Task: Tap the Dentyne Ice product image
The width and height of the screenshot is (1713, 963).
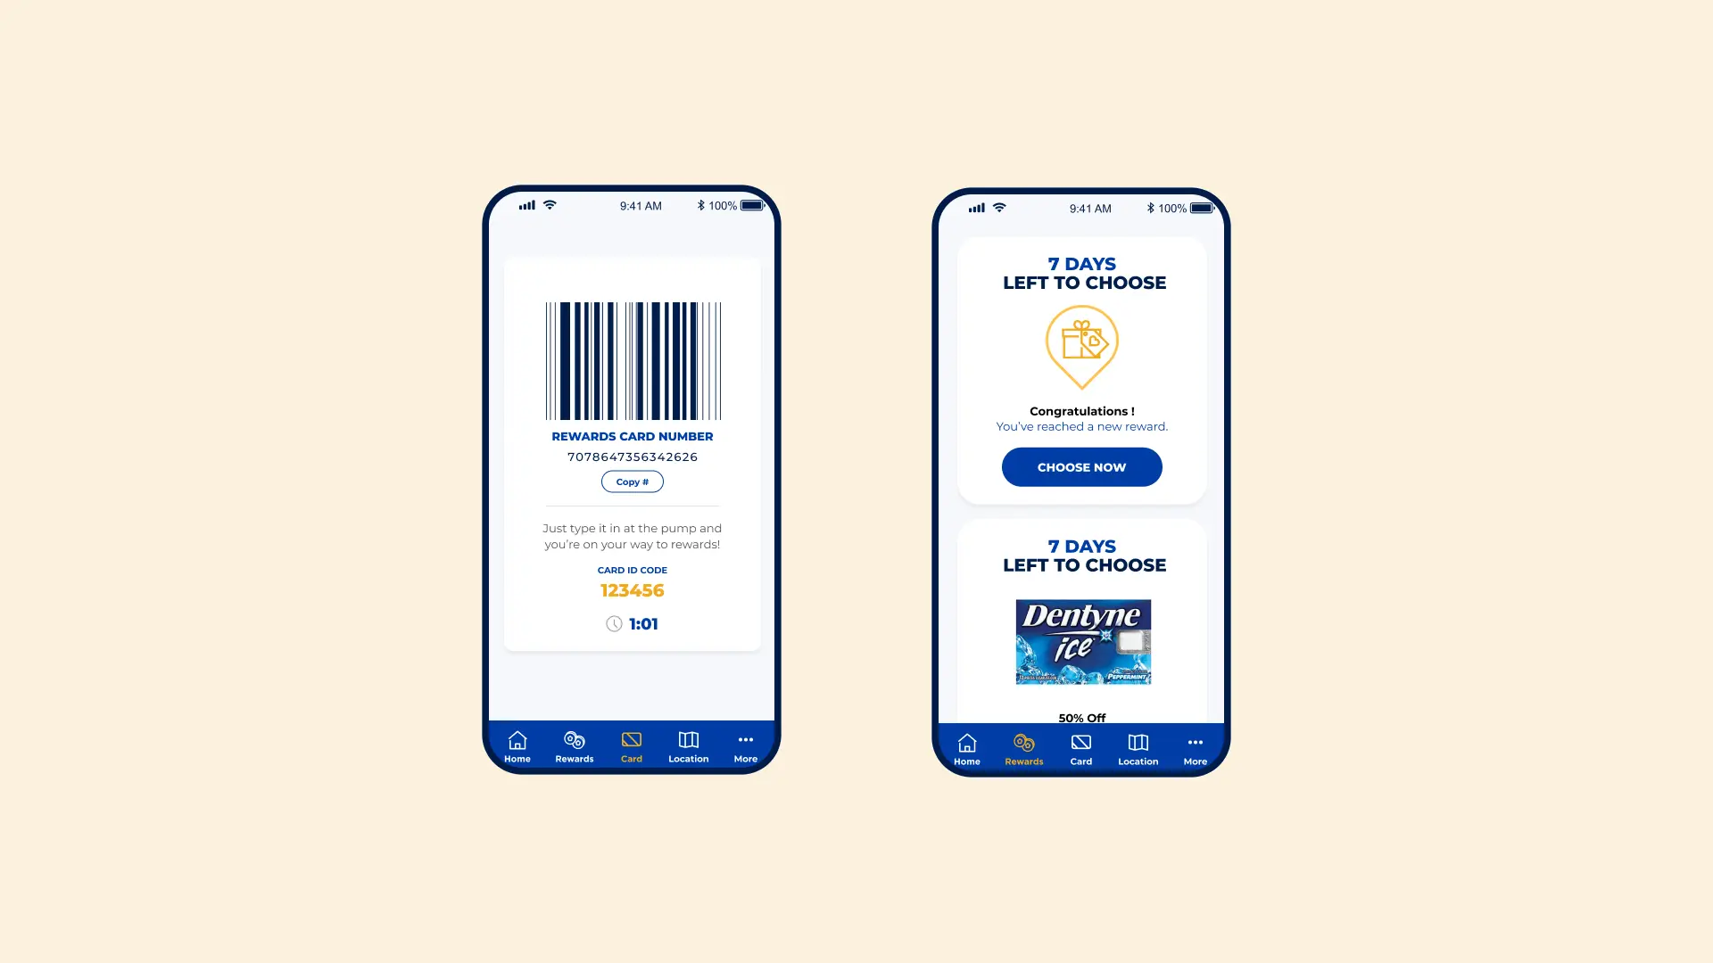Action: tap(1082, 643)
